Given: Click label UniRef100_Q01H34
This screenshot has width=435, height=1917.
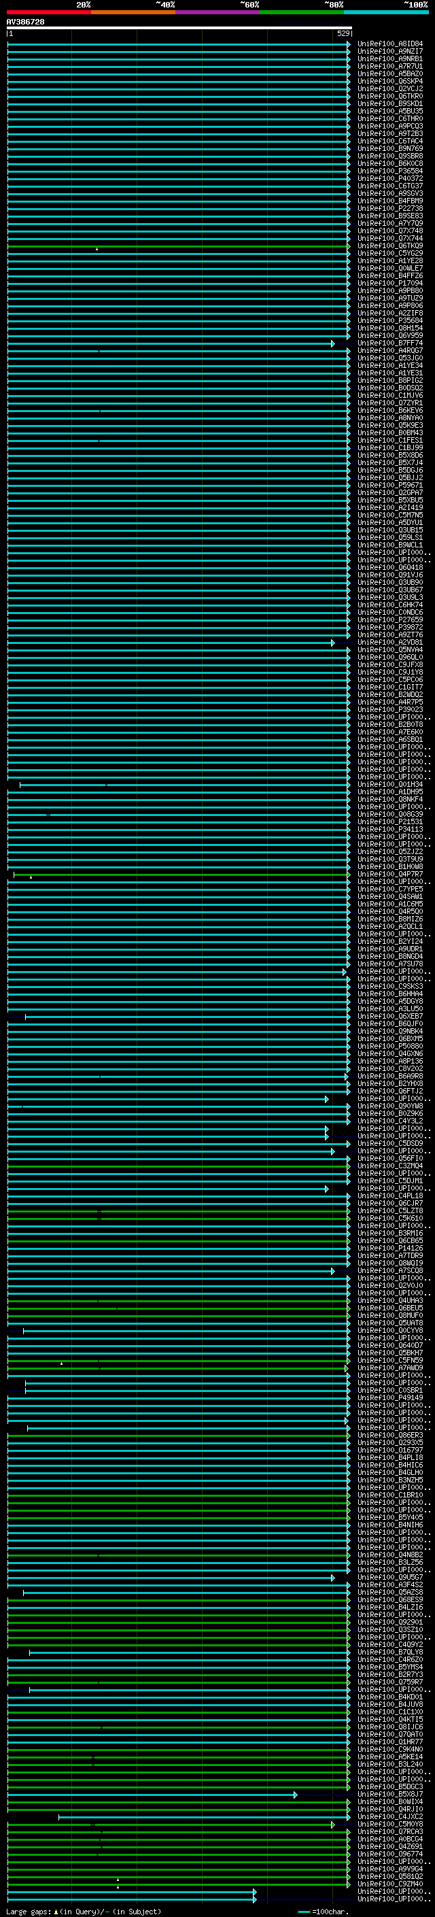Looking at the screenshot, I should [389, 784].
